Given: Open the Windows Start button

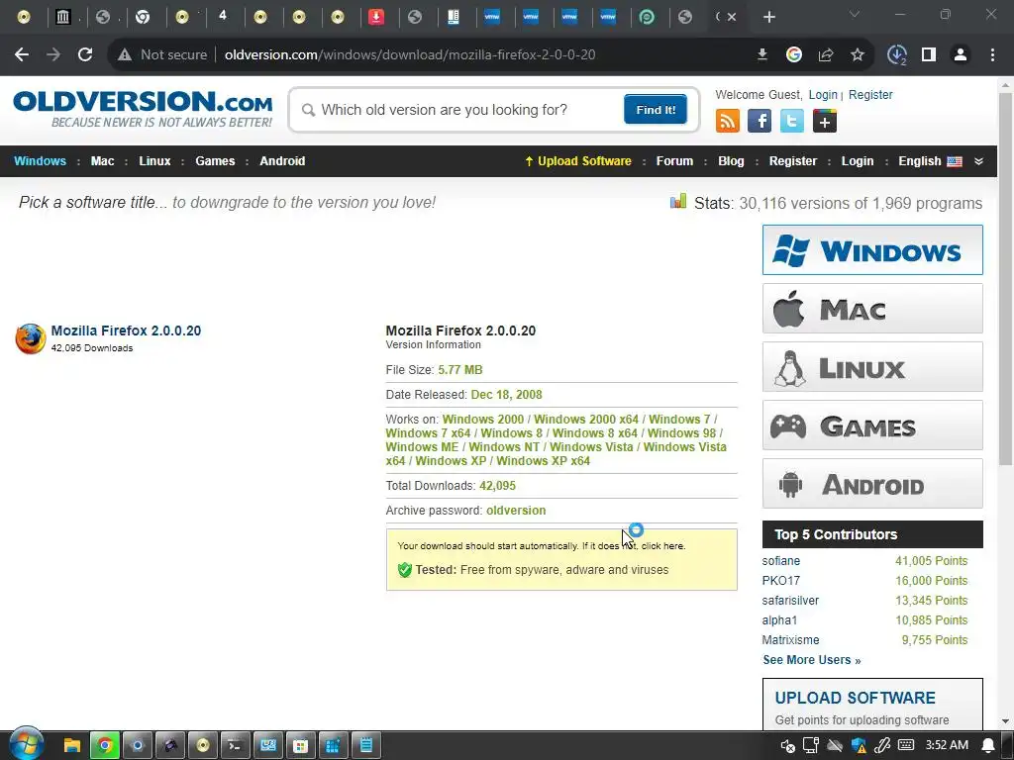Looking at the screenshot, I should [x=26, y=744].
